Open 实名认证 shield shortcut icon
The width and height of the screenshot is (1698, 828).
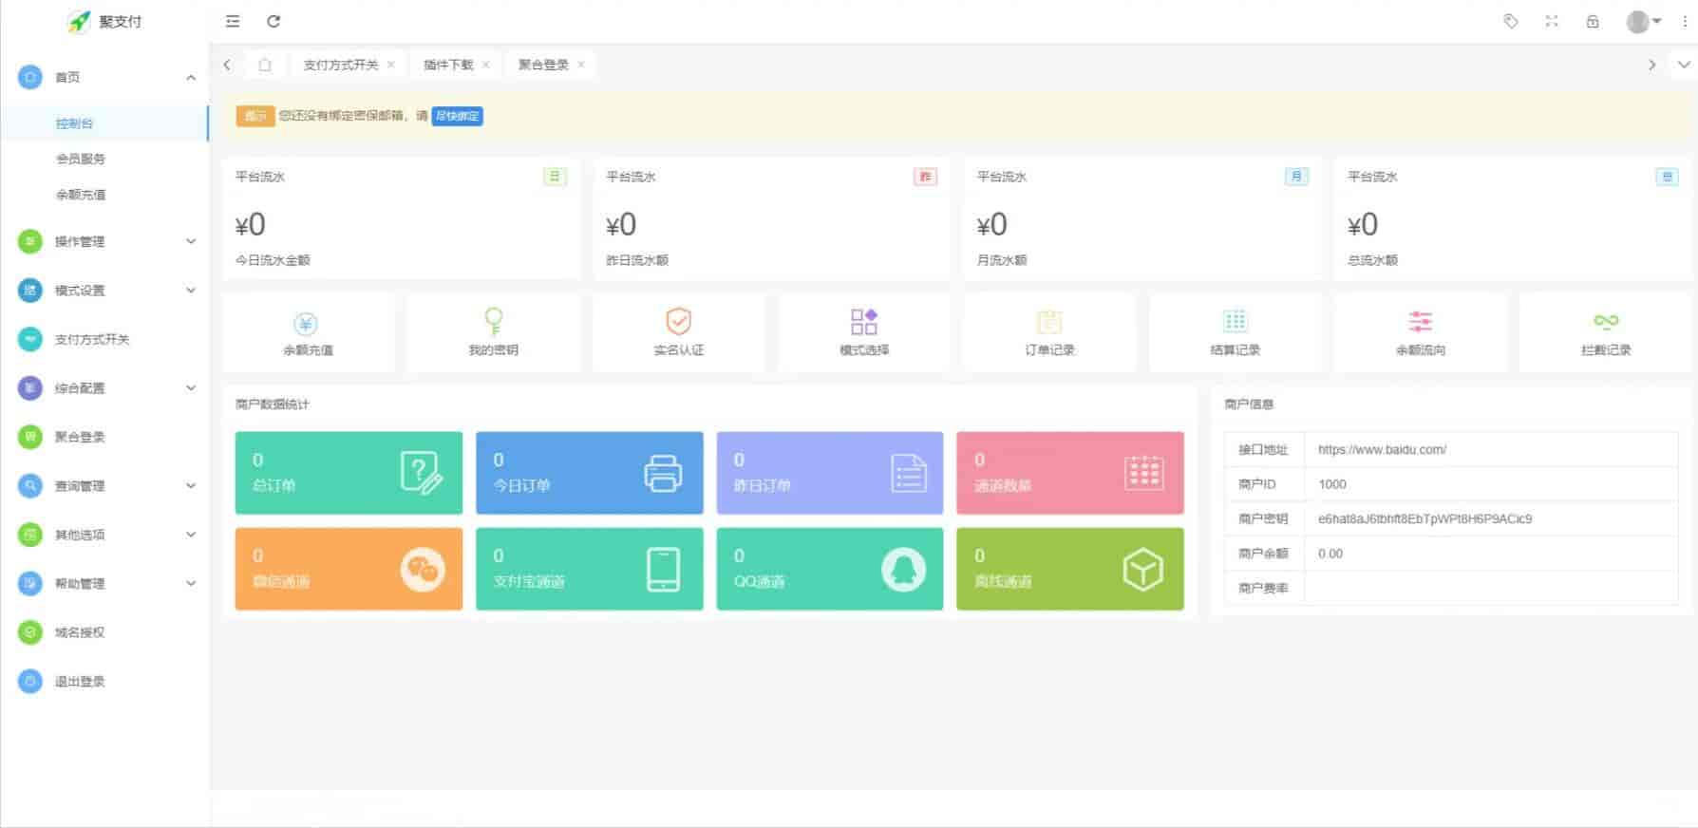[678, 322]
